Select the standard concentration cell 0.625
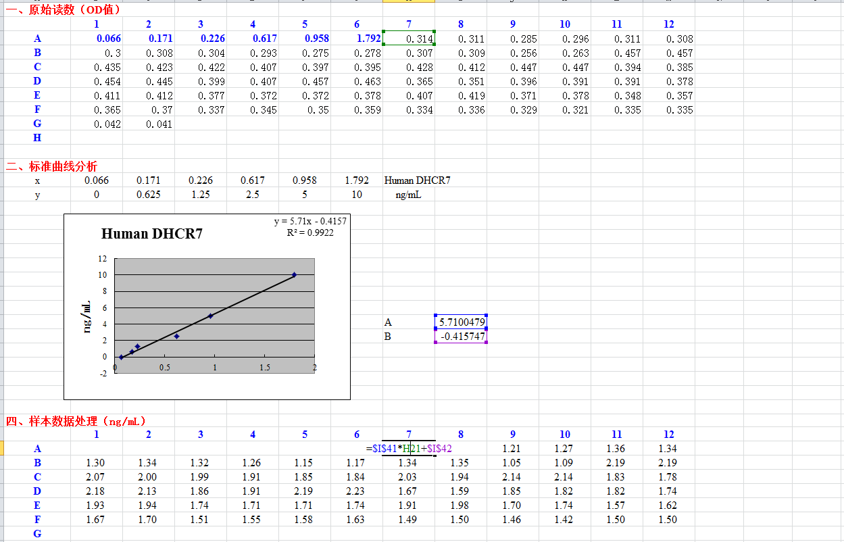Image resolution: width=844 pixels, height=542 pixels. [x=149, y=195]
